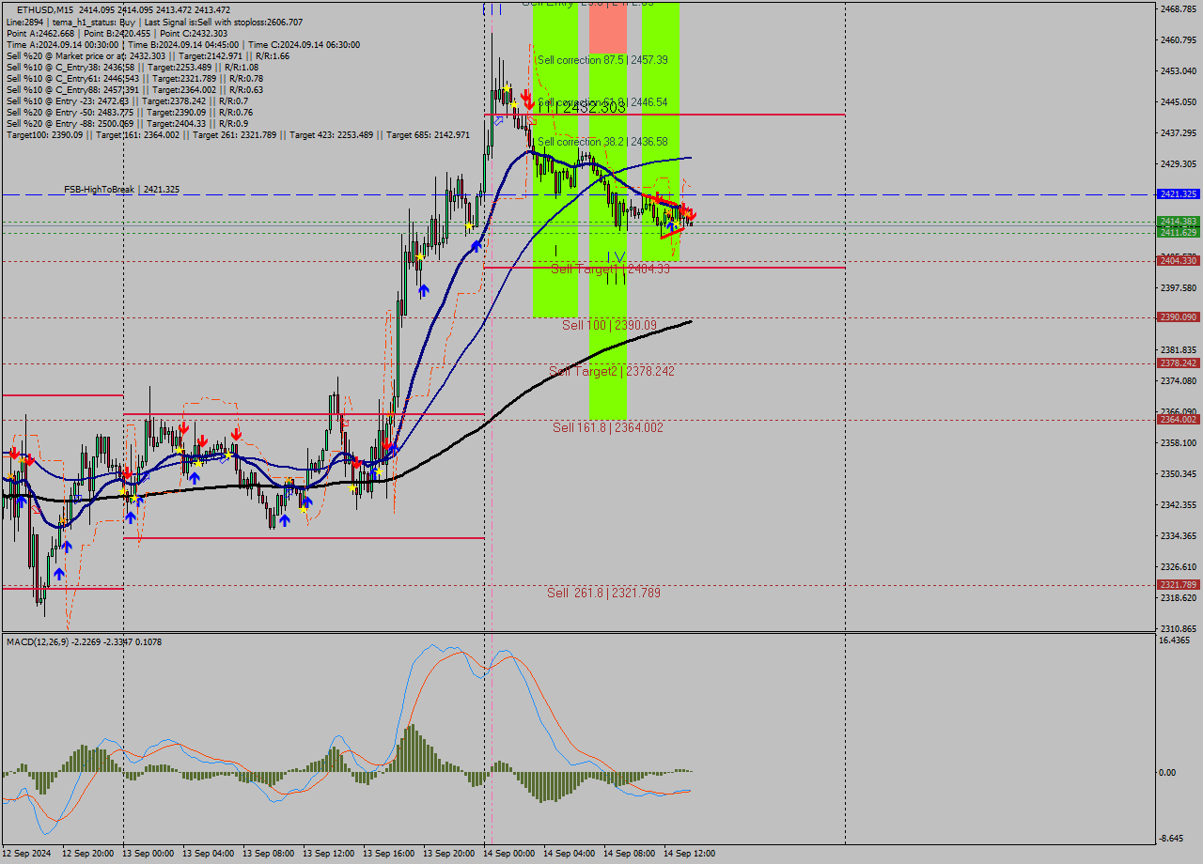Click the blue arrow near 13 Sep 12:00 lows

pyautogui.click(x=305, y=503)
